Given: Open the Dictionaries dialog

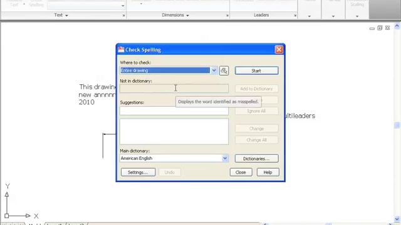Looking at the screenshot, I should click(x=256, y=158).
